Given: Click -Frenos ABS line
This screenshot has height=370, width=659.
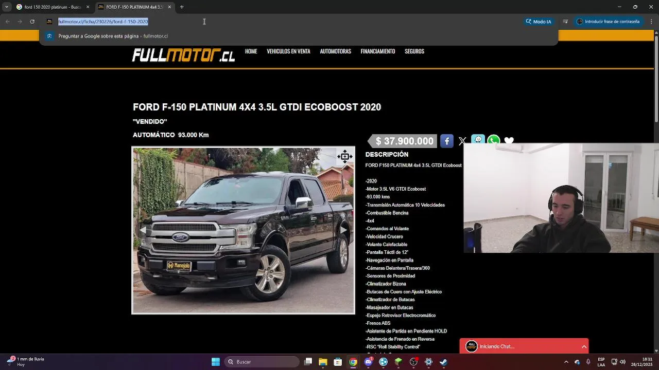Looking at the screenshot, I should pyautogui.click(x=378, y=323).
